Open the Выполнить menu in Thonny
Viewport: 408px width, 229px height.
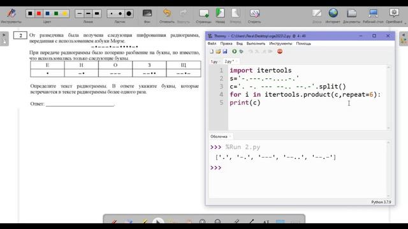point(256,44)
